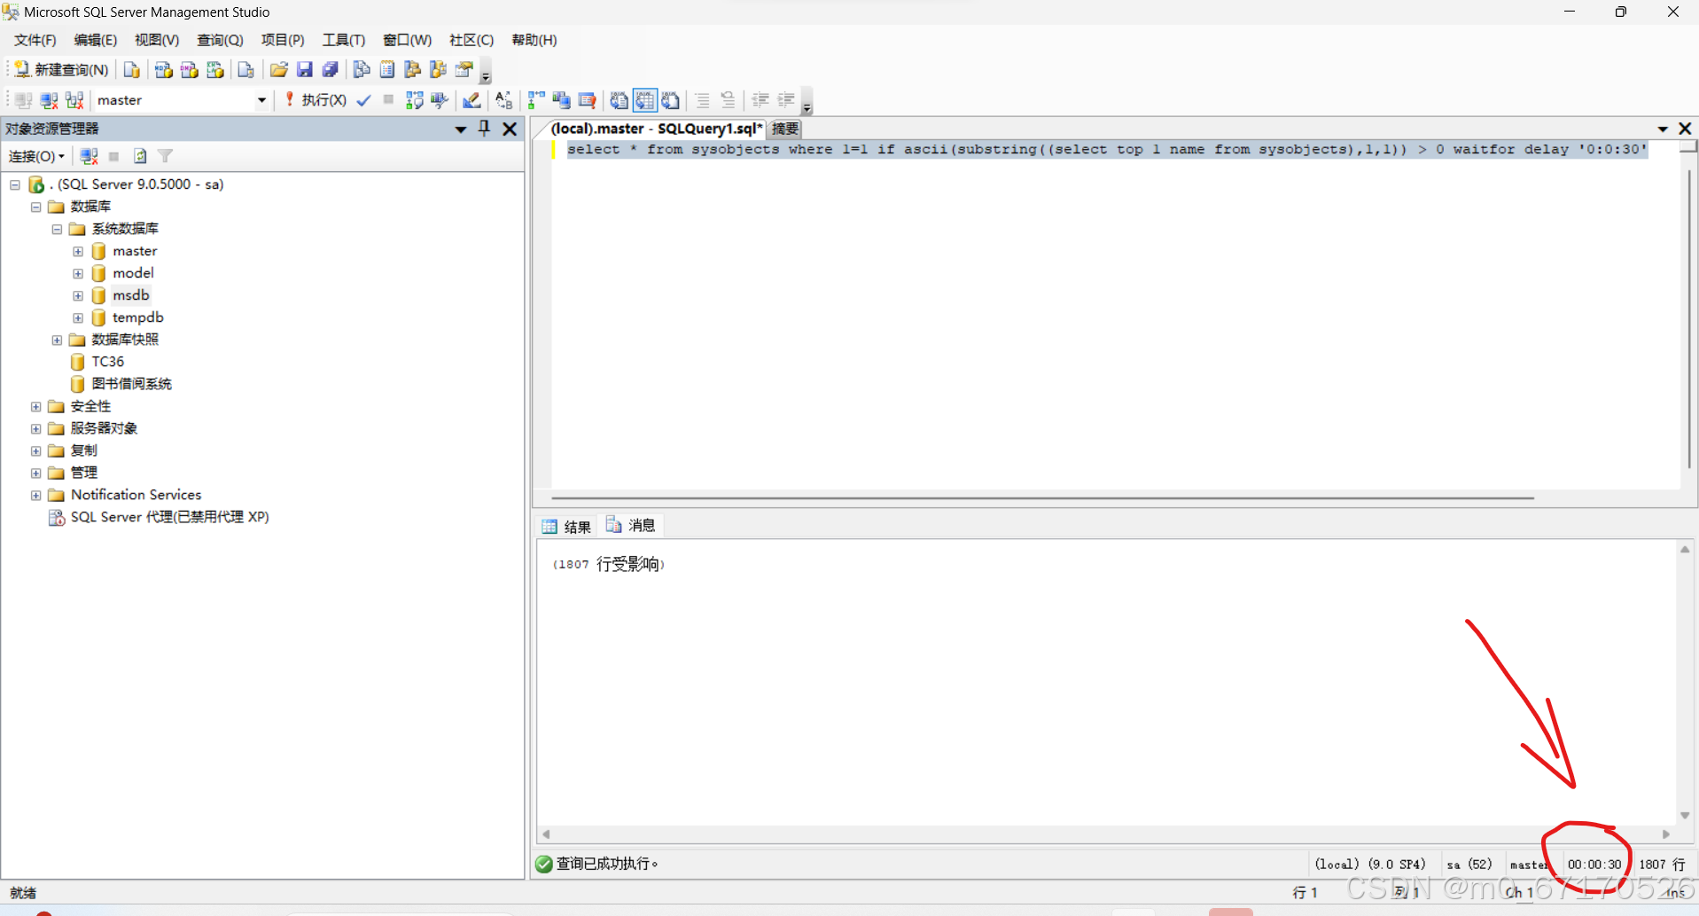Switch to the 摘要 tab

point(784,129)
